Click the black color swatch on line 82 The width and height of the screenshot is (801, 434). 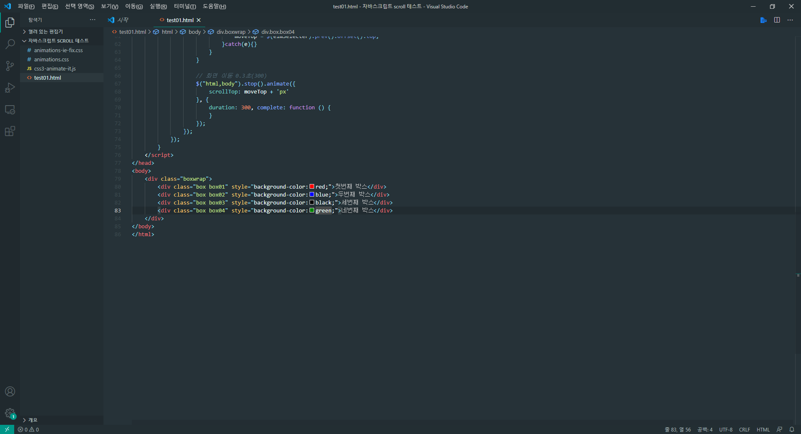(312, 202)
